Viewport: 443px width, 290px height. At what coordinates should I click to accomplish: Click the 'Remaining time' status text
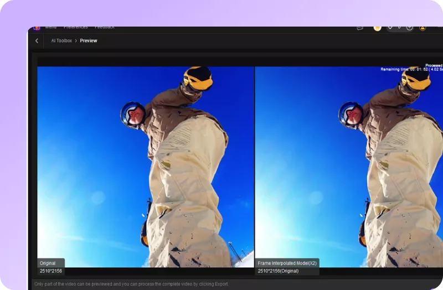(x=411, y=70)
